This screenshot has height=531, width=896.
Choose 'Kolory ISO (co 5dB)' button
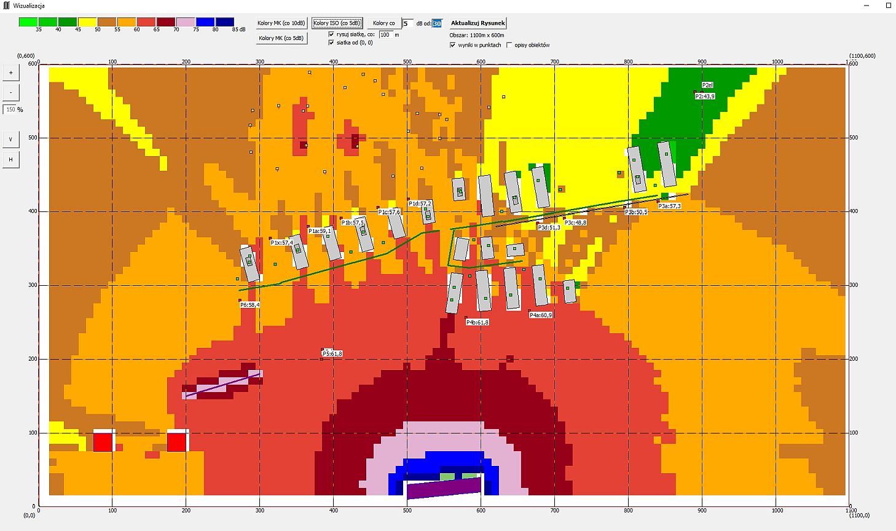pos(337,23)
